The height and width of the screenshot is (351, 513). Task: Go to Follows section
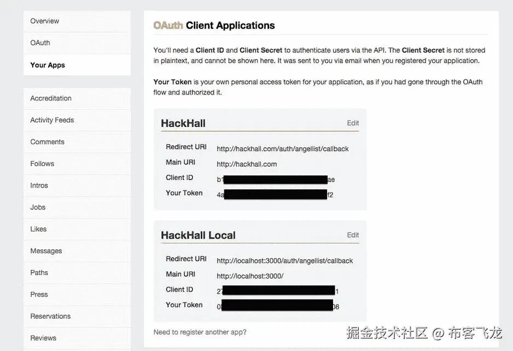(77, 163)
